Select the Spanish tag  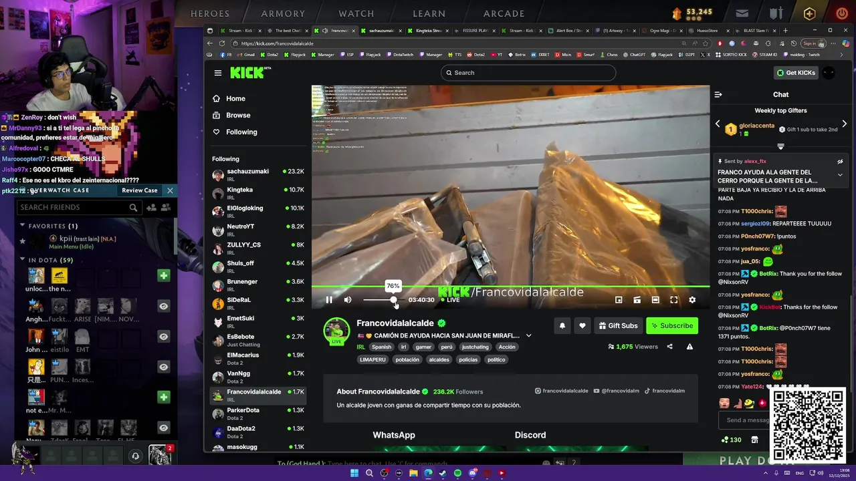point(381,347)
